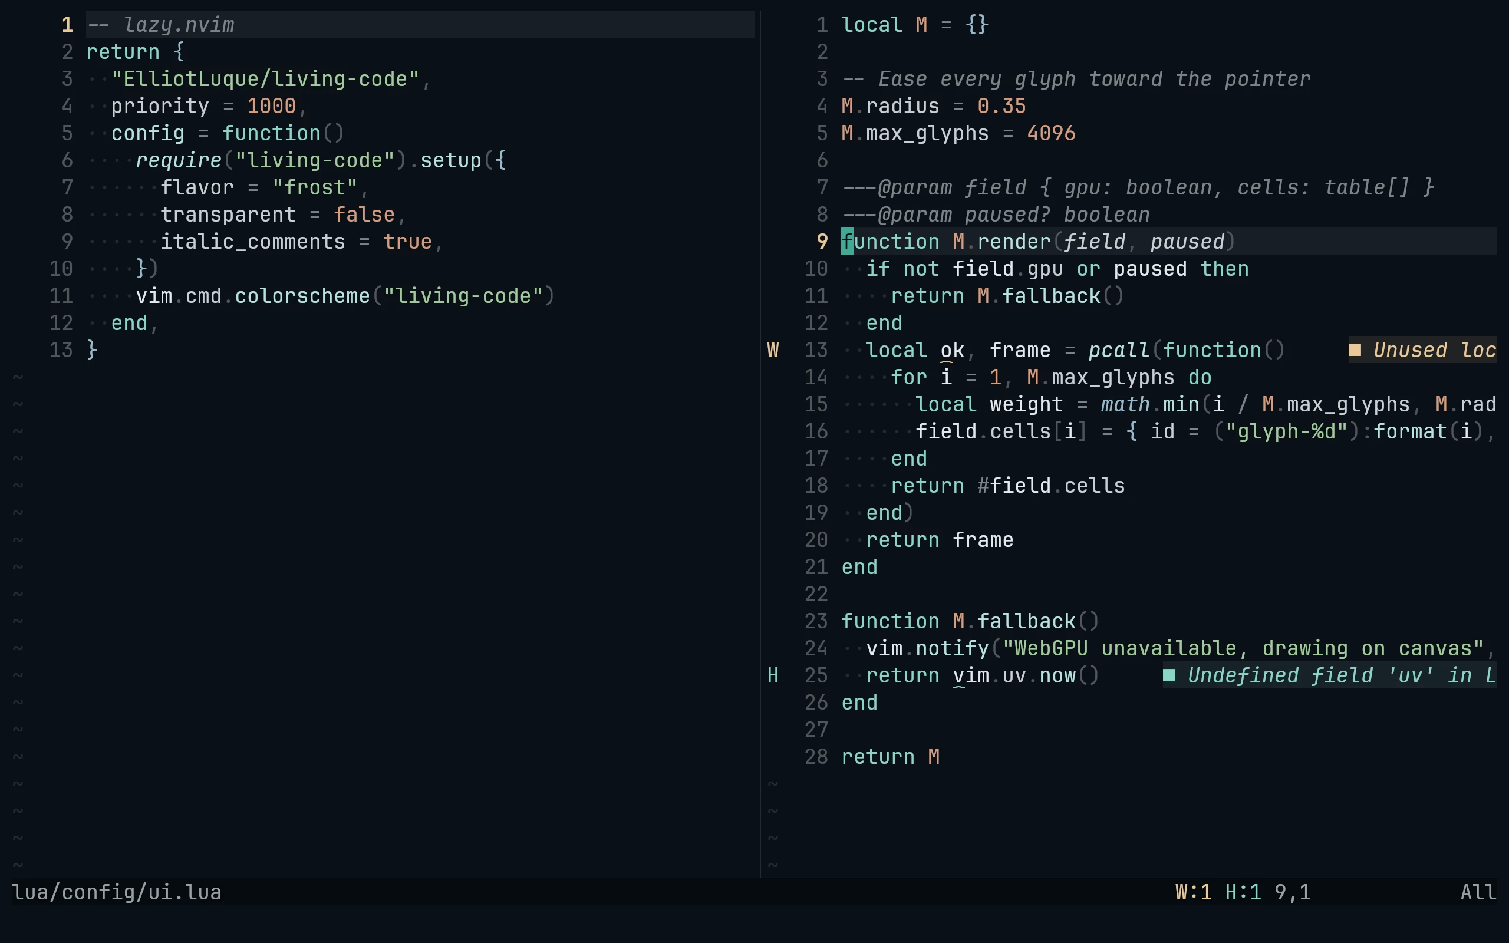Screen dimensions: 1509x943
Task: Click the underlined 'vim' on line 25
Action: pos(971,675)
